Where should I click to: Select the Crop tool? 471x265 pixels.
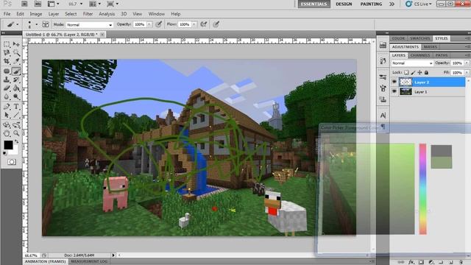[7, 62]
